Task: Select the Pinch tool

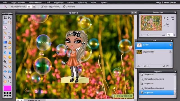Action: [x=10, y=72]
